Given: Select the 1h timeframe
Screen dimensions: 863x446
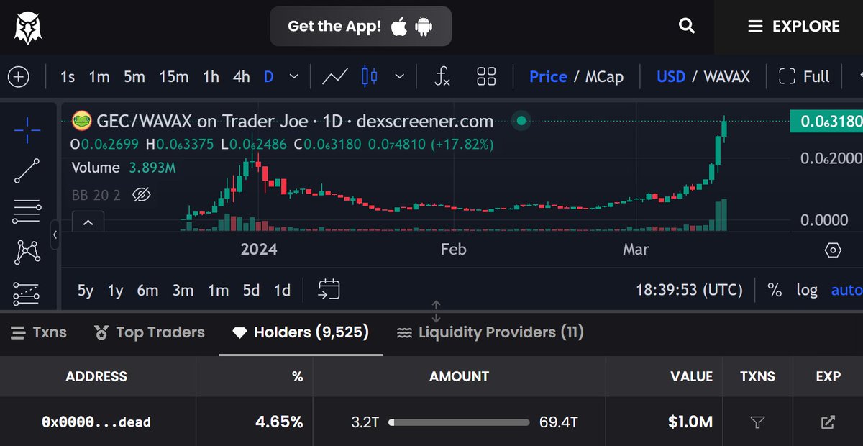Looking at the screenshot, I should [211, 77].
